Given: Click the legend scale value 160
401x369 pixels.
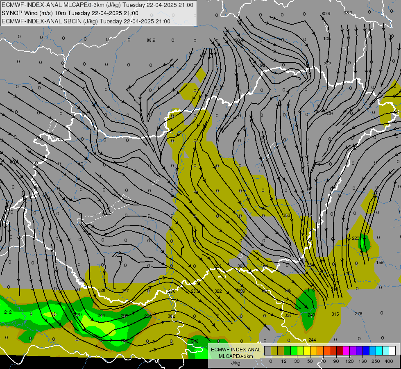Looking at the screenshot, I should (362, 361).
